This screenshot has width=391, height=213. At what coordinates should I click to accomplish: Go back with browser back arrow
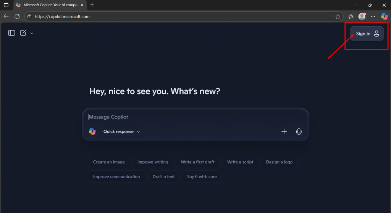(6, 16)
